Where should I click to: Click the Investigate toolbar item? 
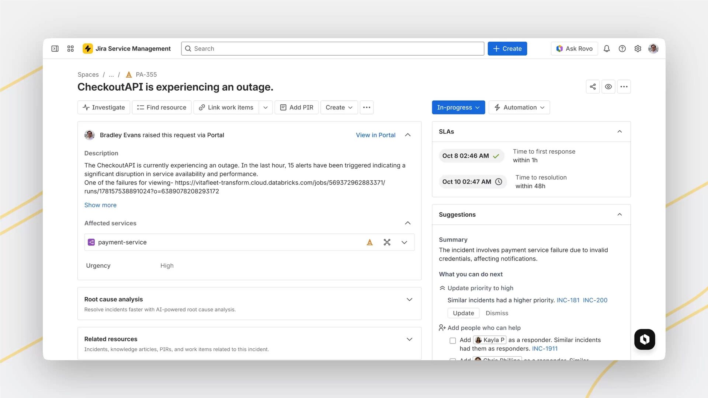pyautogui.click(x=104, y=107)
